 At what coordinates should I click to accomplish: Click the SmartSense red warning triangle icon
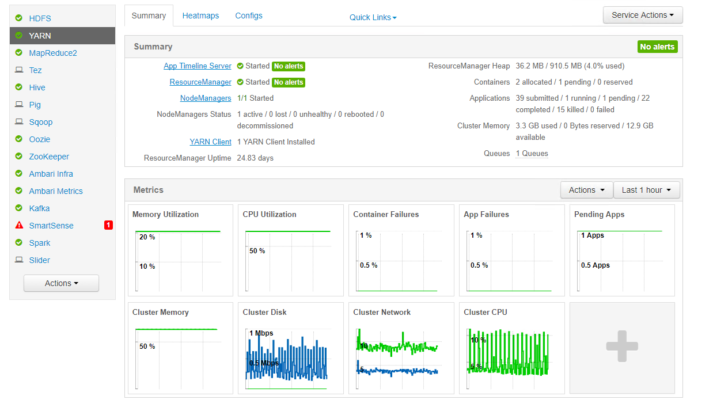coord(19,226)
